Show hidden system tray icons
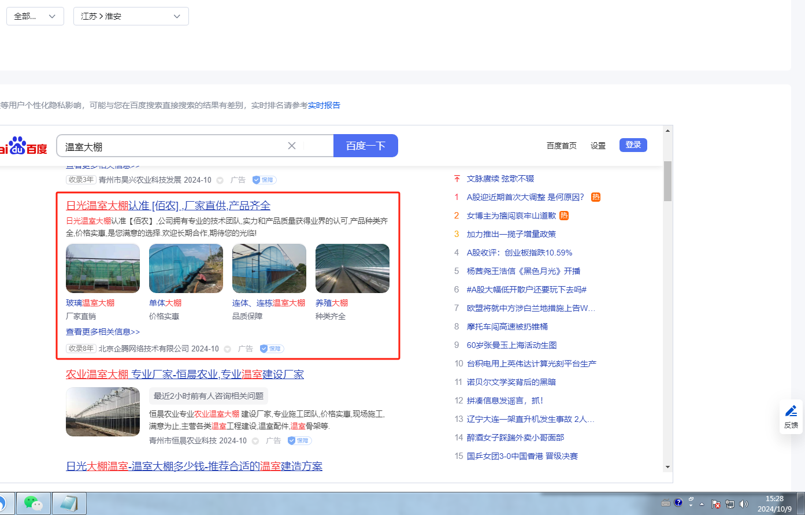The height and width of the screenshot is (515, 805). (x=702, y=503)
